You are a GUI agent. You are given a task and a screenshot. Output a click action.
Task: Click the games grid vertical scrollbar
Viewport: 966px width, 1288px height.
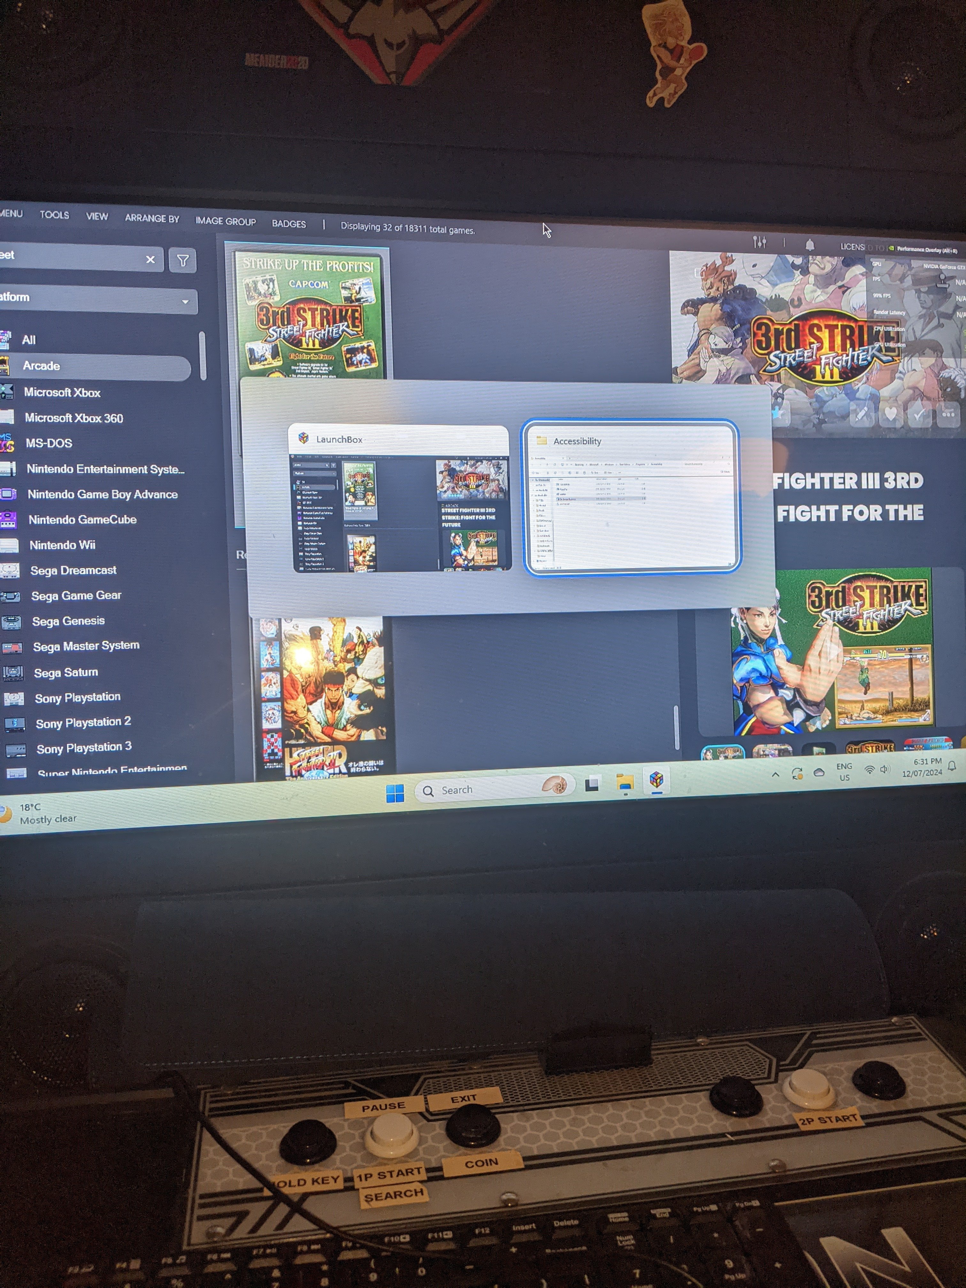(676, 727)
